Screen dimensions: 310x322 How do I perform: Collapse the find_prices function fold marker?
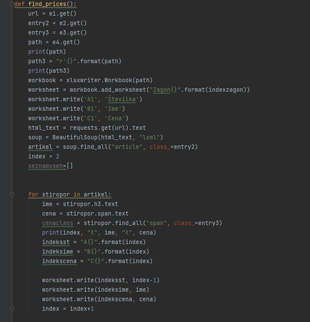tap(12, 4)
